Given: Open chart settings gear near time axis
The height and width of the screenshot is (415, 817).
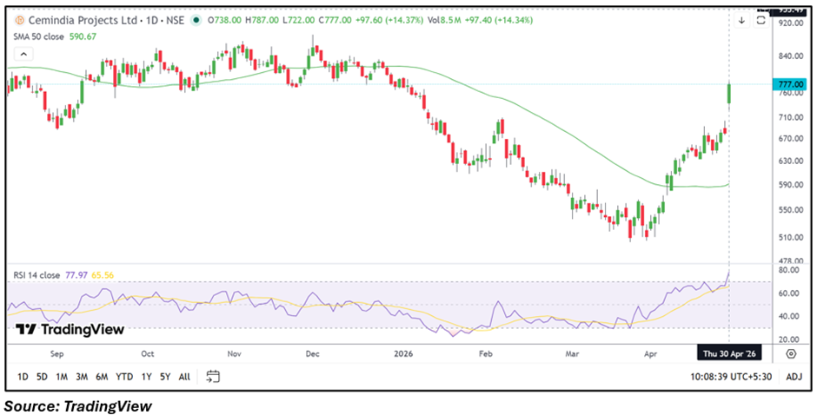Looking at the screenshot, I should [791, 353].
